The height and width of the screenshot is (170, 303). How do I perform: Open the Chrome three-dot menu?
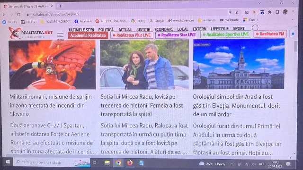[293, 12]
